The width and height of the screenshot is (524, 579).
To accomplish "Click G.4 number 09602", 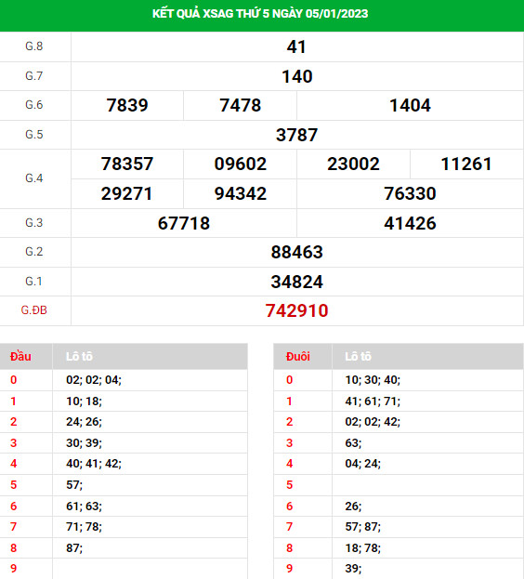I will tap(241, 164).
